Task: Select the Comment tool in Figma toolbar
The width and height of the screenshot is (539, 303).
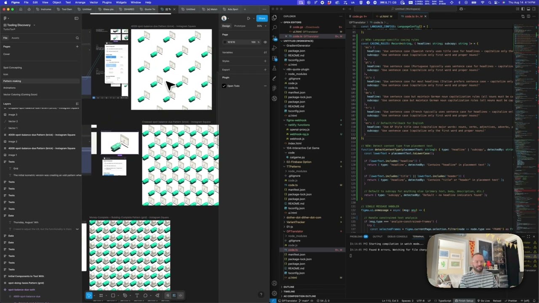Action: click(x=145, y=295)
